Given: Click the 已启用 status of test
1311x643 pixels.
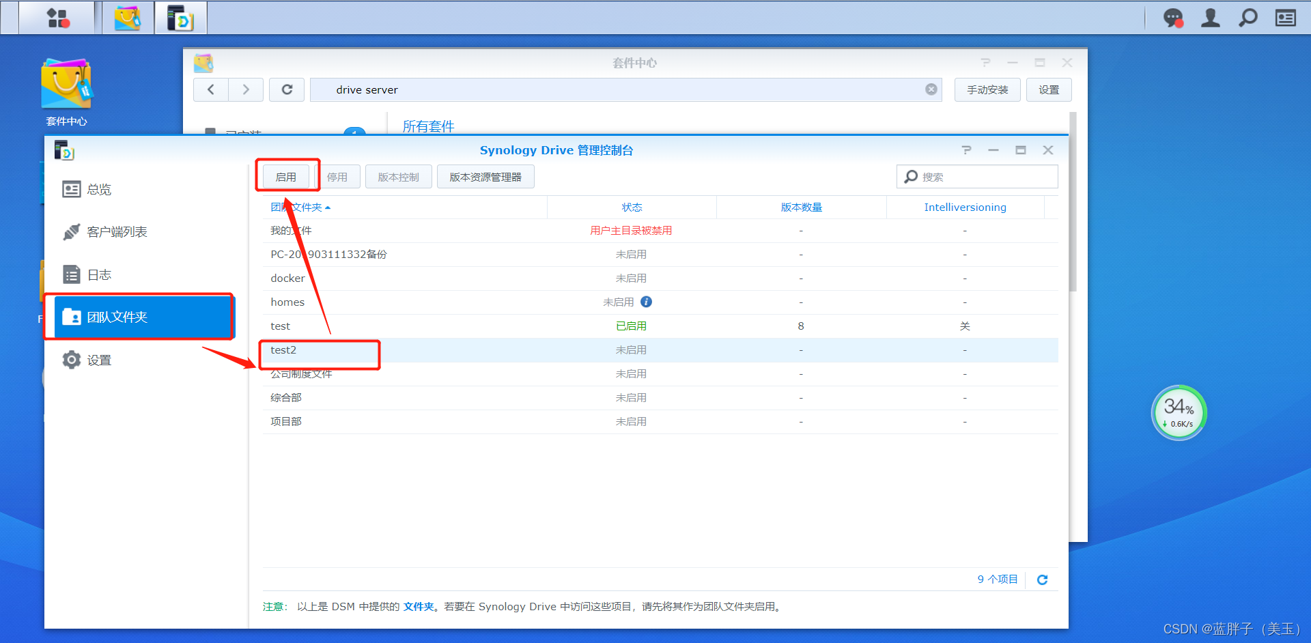Looking at the screenshot, I should point(631,326).
